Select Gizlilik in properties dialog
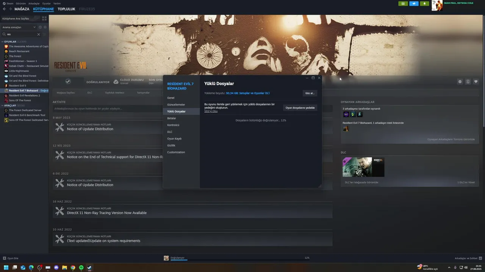Viewport: 485px width, 272px height. tap(181, 145)
